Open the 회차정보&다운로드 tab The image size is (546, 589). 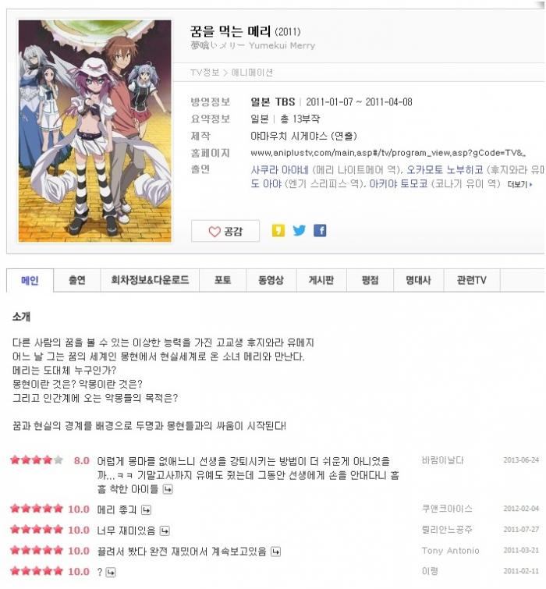point(150,280)
